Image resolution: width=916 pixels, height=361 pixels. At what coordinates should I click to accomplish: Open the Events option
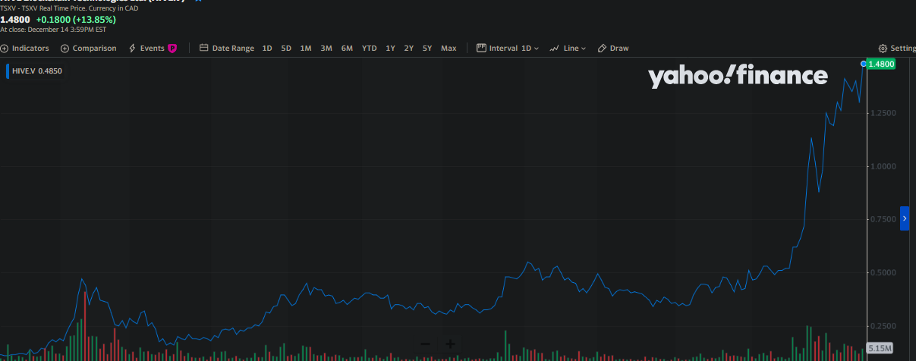146,48
